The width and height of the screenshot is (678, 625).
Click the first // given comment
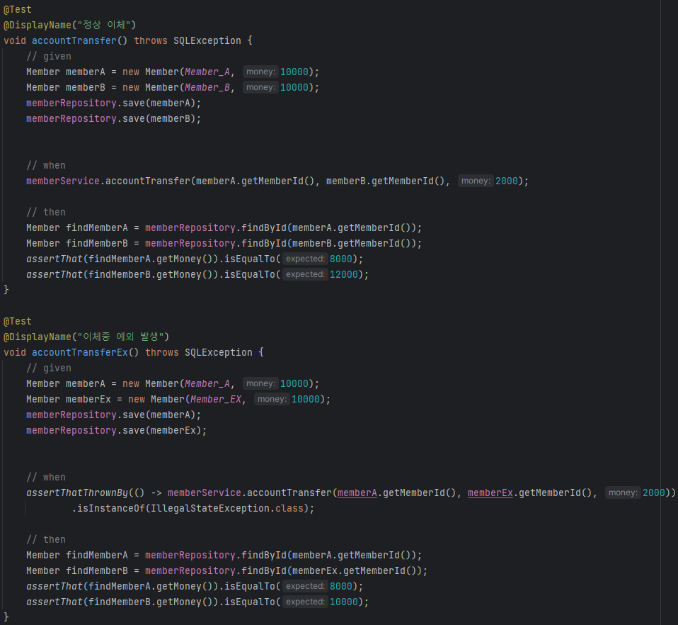point(48,56)
